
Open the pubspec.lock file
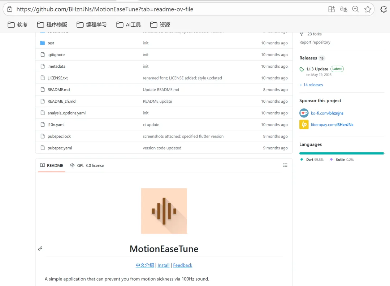59,136
